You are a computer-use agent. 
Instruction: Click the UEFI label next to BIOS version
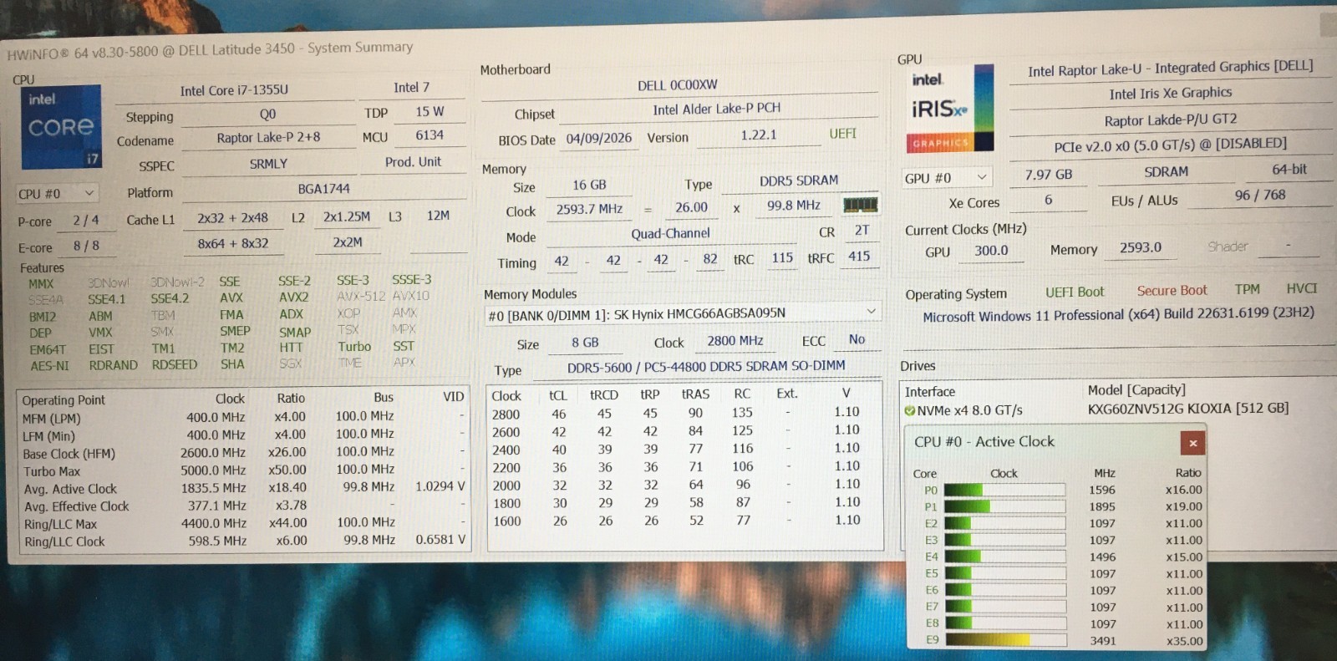[842, 134]
